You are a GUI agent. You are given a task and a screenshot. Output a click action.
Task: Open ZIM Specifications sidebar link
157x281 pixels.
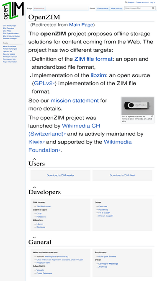coord(11,33)
